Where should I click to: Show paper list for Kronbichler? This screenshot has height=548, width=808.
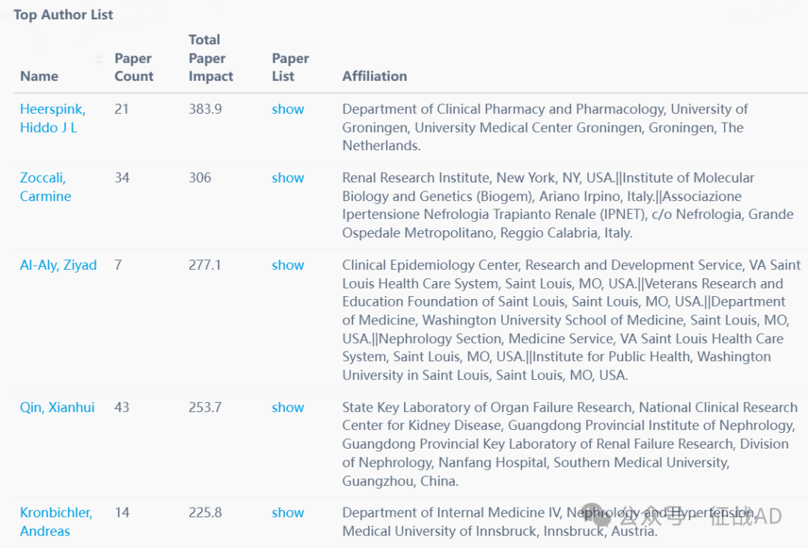coord(287,512)
